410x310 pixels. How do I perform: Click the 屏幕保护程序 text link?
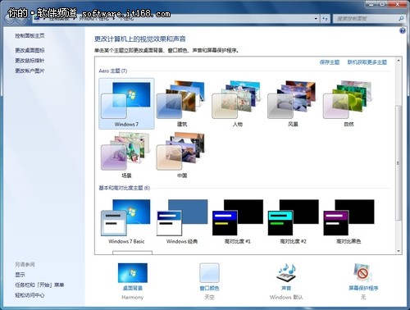click(x=363, y=288)
